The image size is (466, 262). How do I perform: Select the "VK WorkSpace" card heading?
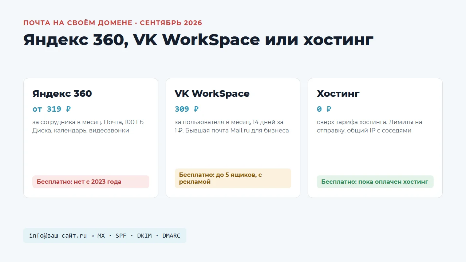pos(212,94)
